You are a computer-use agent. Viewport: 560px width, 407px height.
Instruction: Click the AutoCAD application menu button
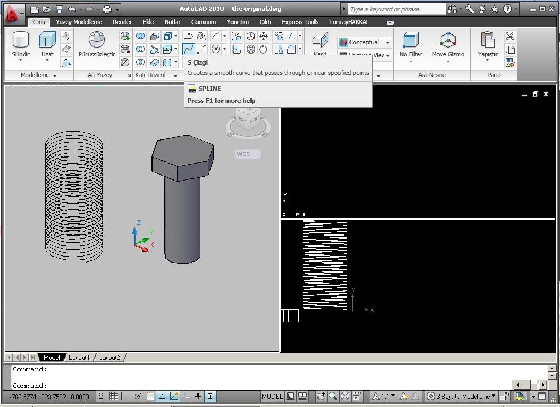pos(14,14)
